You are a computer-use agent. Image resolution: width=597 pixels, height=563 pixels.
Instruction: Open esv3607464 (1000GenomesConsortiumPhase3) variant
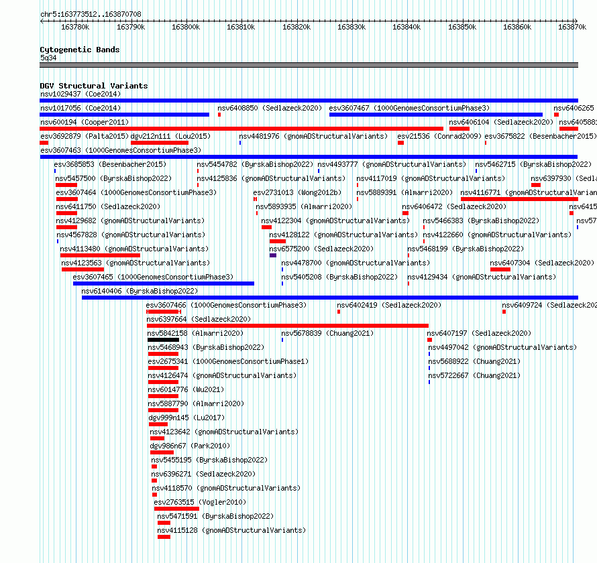[x=136, y=192]
